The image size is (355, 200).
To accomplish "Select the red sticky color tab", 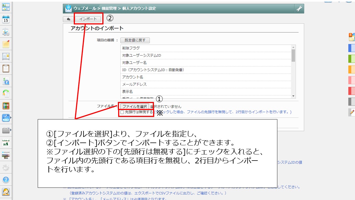I will 352,91.
